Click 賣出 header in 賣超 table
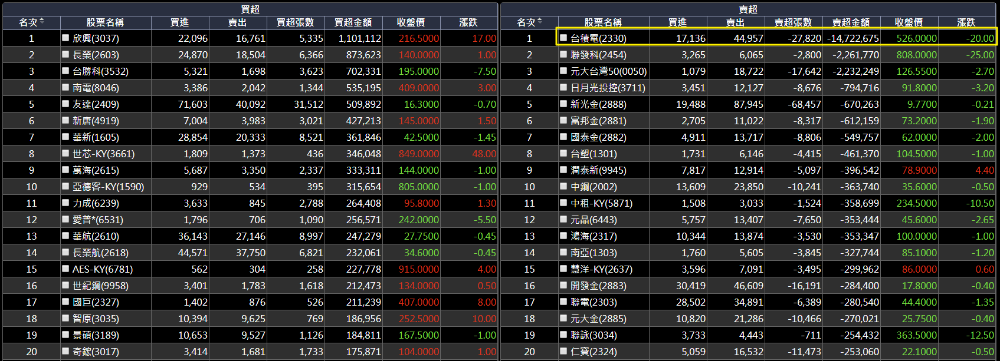1000x361 pixels. (735, 22)
